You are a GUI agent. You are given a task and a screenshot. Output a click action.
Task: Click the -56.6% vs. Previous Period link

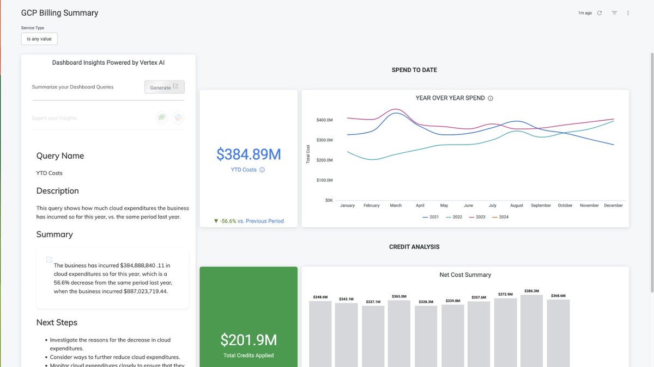pyautogui.click(x=249, y=221)
